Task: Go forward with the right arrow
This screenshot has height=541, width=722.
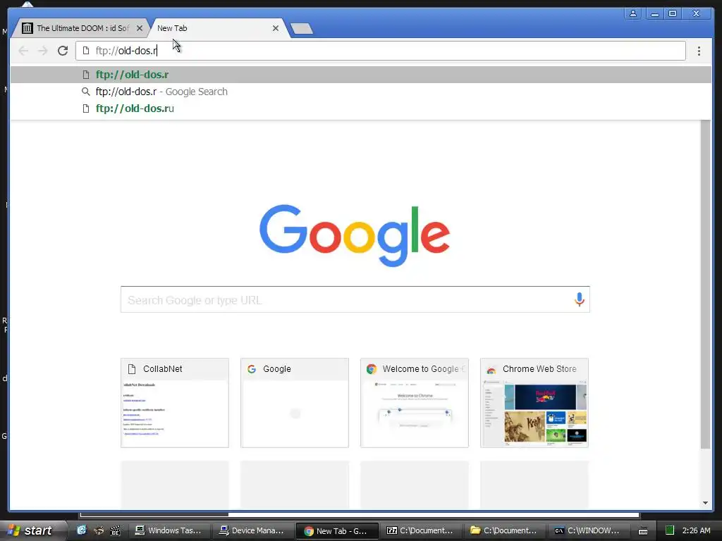Action: (43, 51)
